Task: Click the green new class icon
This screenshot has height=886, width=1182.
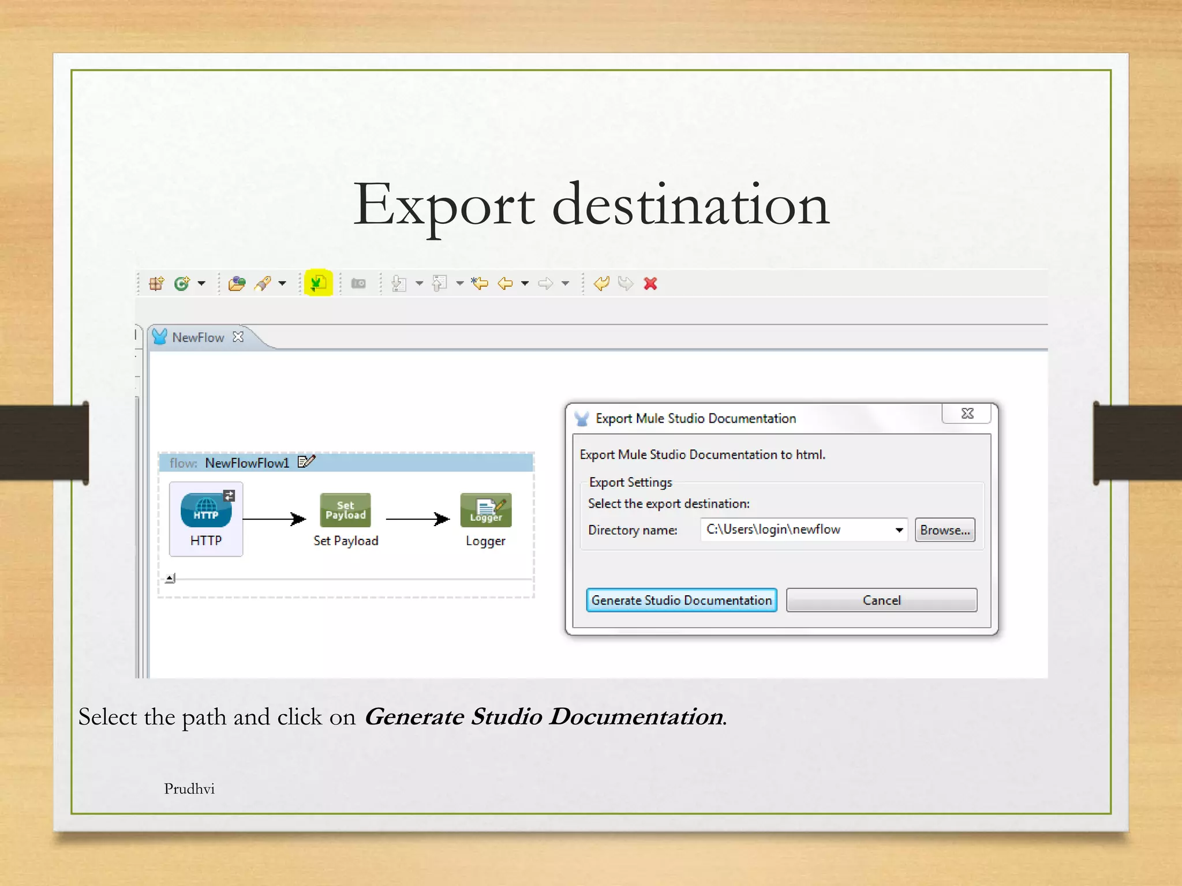Action: (182, 283)
